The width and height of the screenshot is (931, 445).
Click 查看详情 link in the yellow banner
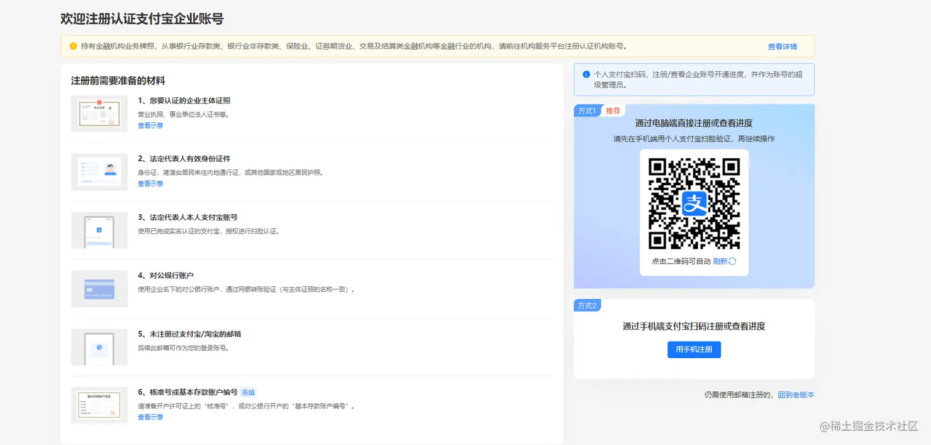tap(782, 47)
